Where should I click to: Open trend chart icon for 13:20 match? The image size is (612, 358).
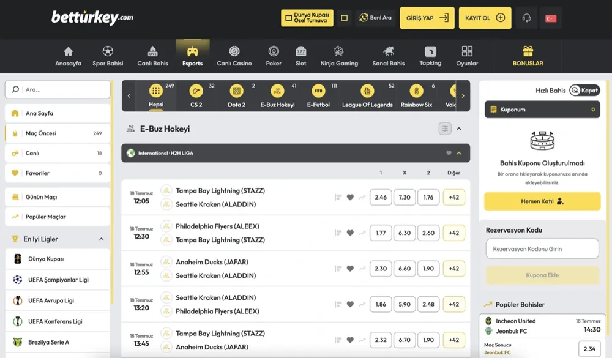[x=362, y=304]
